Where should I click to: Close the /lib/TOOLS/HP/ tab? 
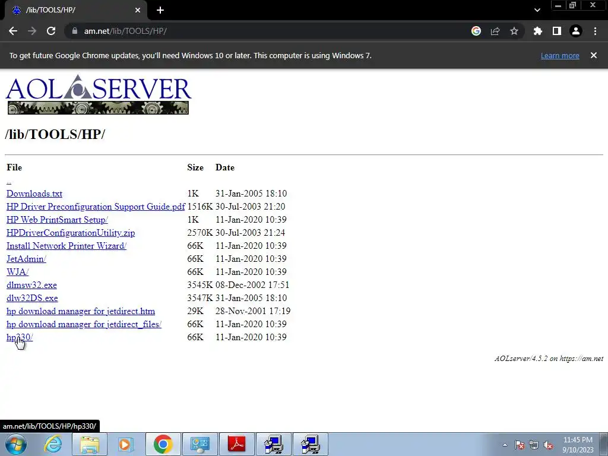(138, 10)
